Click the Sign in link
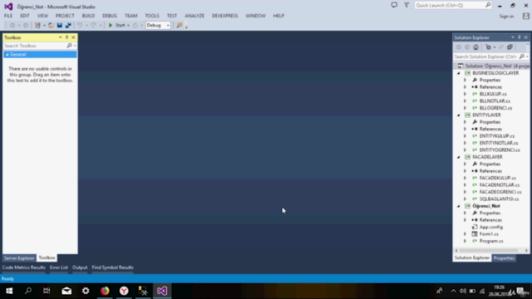 (506, 17)
